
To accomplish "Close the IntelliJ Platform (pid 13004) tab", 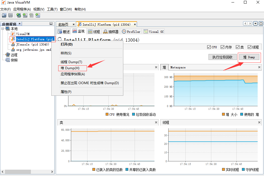I will pyautogui.click(x=135, y=25).
